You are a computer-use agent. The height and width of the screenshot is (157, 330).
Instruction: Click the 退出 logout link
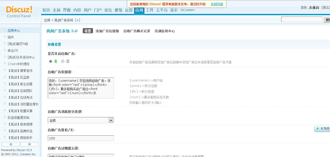click(x=326, y=7)
